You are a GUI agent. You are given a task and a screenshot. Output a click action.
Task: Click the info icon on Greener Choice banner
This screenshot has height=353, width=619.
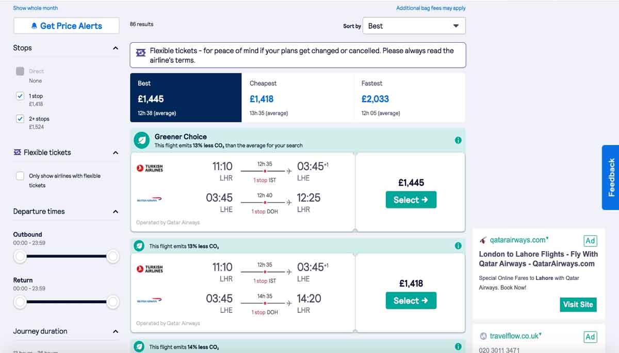pyautogui.click(x=458, y=140)
